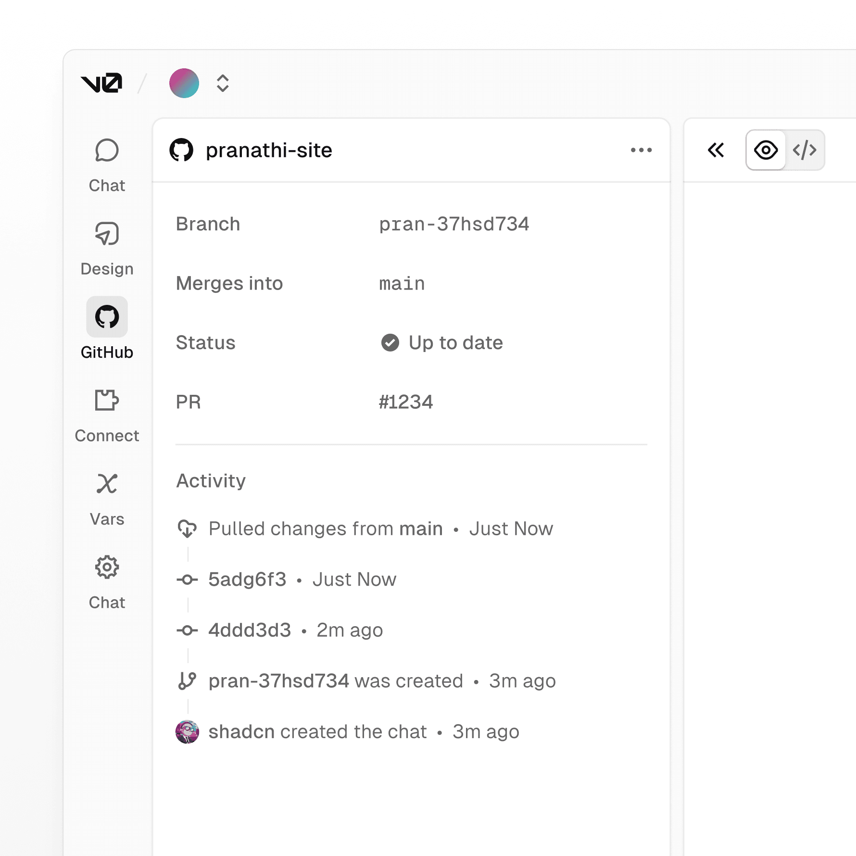Click shadcn's avatar in activity
The image size is (856, 856).
click(x=187, y=731)
